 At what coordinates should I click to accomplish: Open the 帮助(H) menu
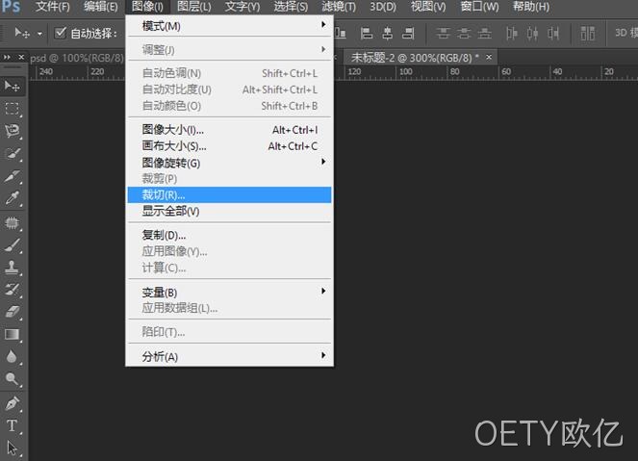pos(531,7)
